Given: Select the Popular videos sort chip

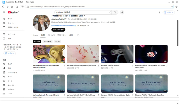Looking at the screenshot, I should click(x=48, y=41).
